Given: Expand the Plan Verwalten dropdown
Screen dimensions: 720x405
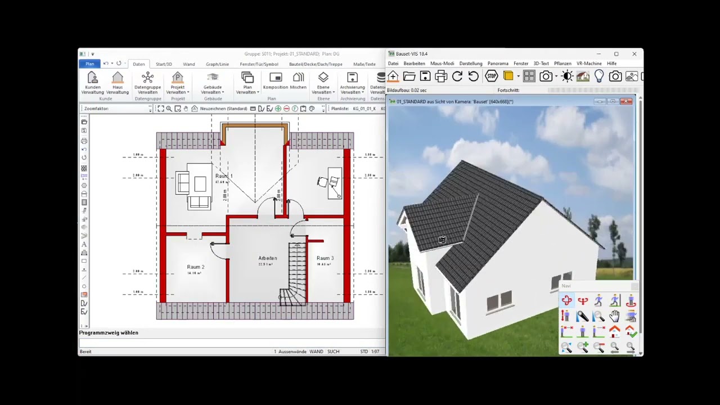Looking at the screenshot, I should tap(247, 83).
